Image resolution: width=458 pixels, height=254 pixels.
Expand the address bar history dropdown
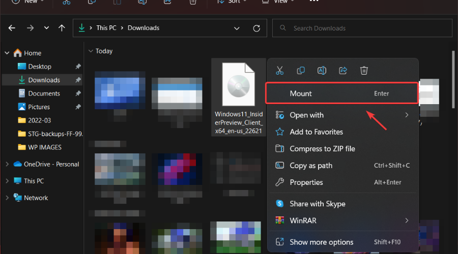click(237, 28)
